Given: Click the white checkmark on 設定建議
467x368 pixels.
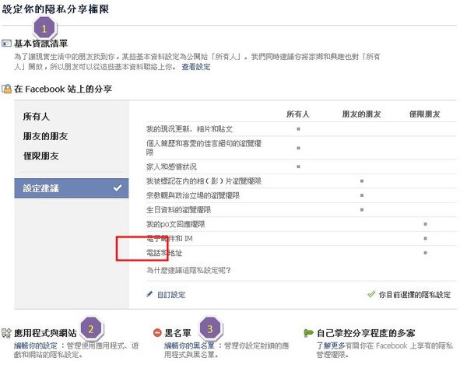Looking at the screenshot, I should [118, 188].
